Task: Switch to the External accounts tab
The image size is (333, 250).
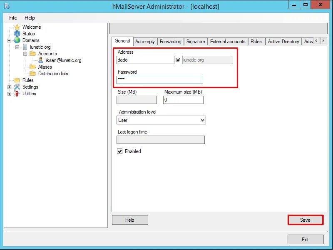Action: point(228,42)
